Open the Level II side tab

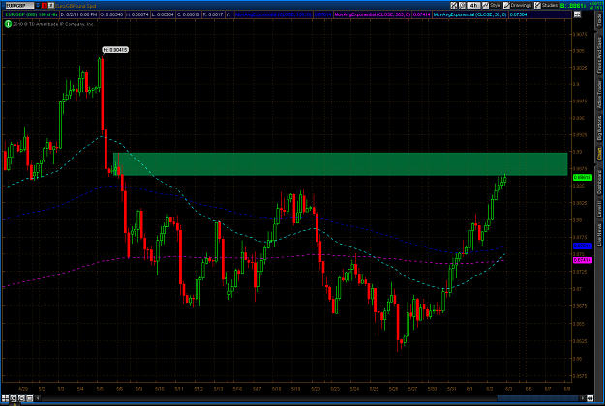pyautogui.click(x=599, y=209)
